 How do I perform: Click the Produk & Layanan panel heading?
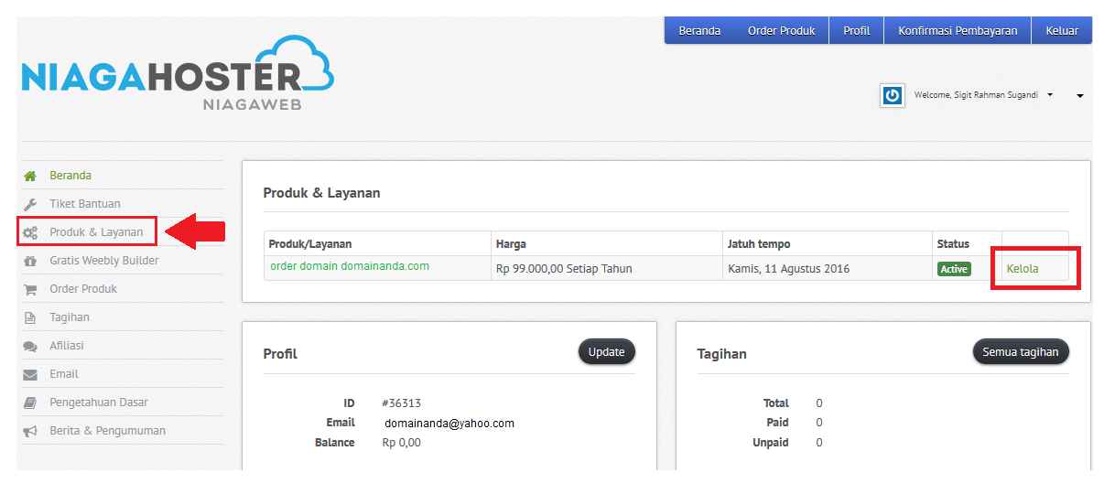click(321, 193)
